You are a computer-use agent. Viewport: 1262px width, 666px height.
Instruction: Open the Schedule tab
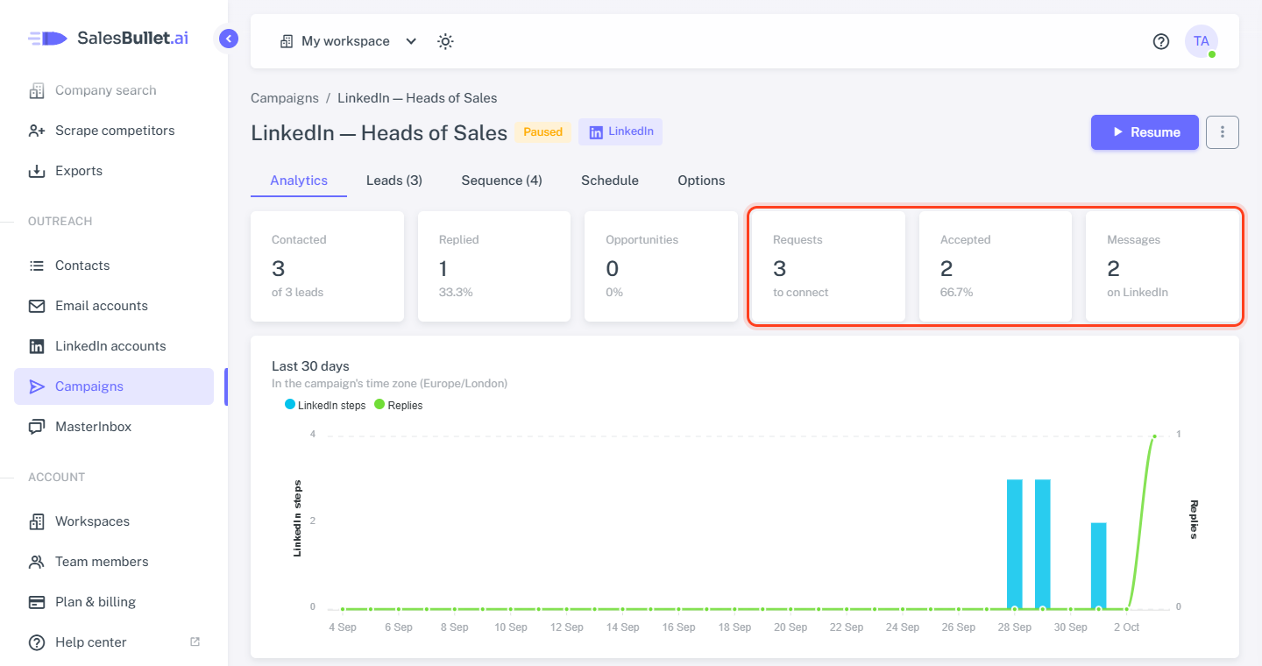pos(610,181)
